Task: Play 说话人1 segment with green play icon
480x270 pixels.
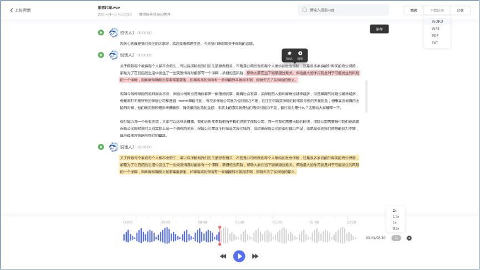Action: point(101,33)
